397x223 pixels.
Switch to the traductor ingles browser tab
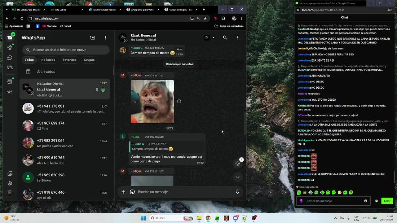click(x=180, y=10)
